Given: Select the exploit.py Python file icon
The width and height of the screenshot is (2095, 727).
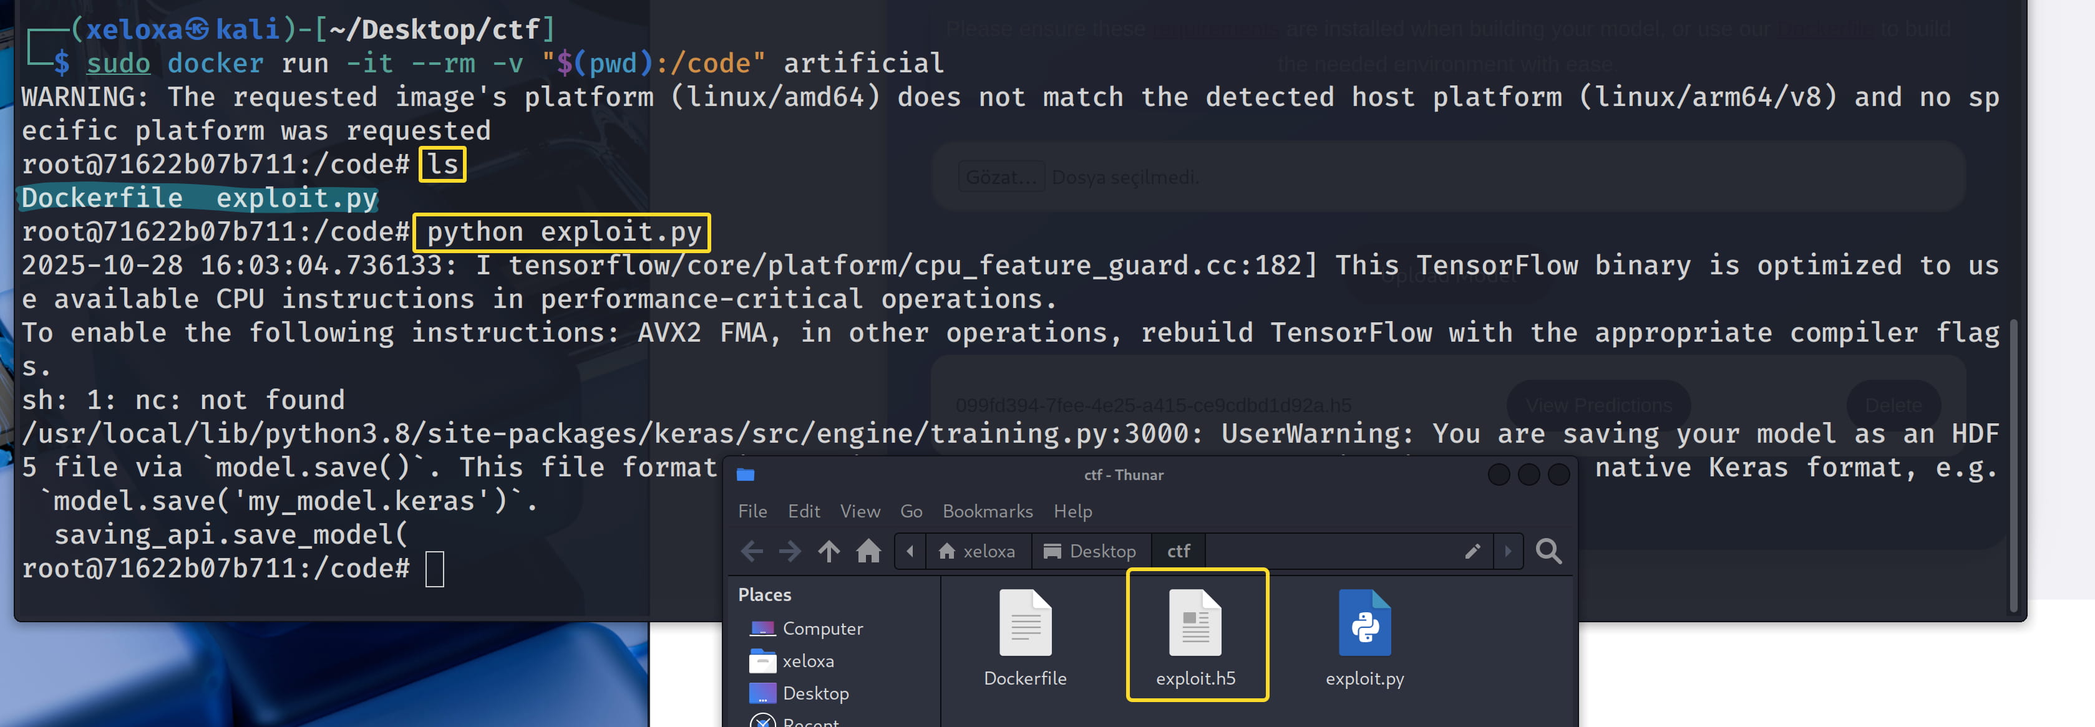Looking at the screenshot, I should [x=1364, y=623].
